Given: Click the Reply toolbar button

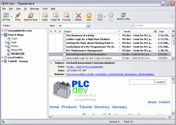Looking at the screenshot, I should point(45,17).
